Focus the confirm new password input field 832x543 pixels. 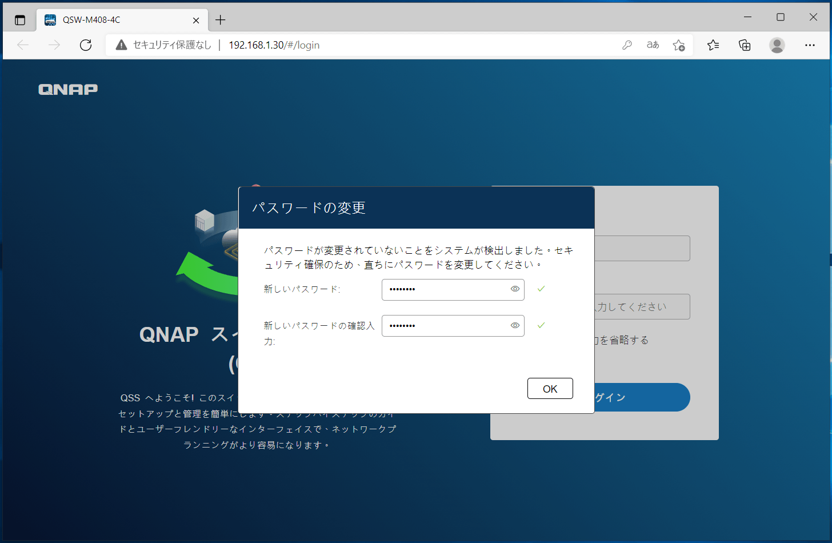(453, 326)
